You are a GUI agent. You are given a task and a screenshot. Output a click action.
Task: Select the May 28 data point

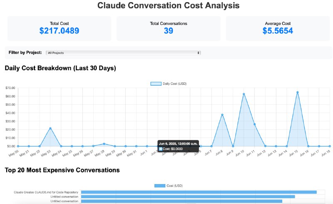tap(104, 144)
